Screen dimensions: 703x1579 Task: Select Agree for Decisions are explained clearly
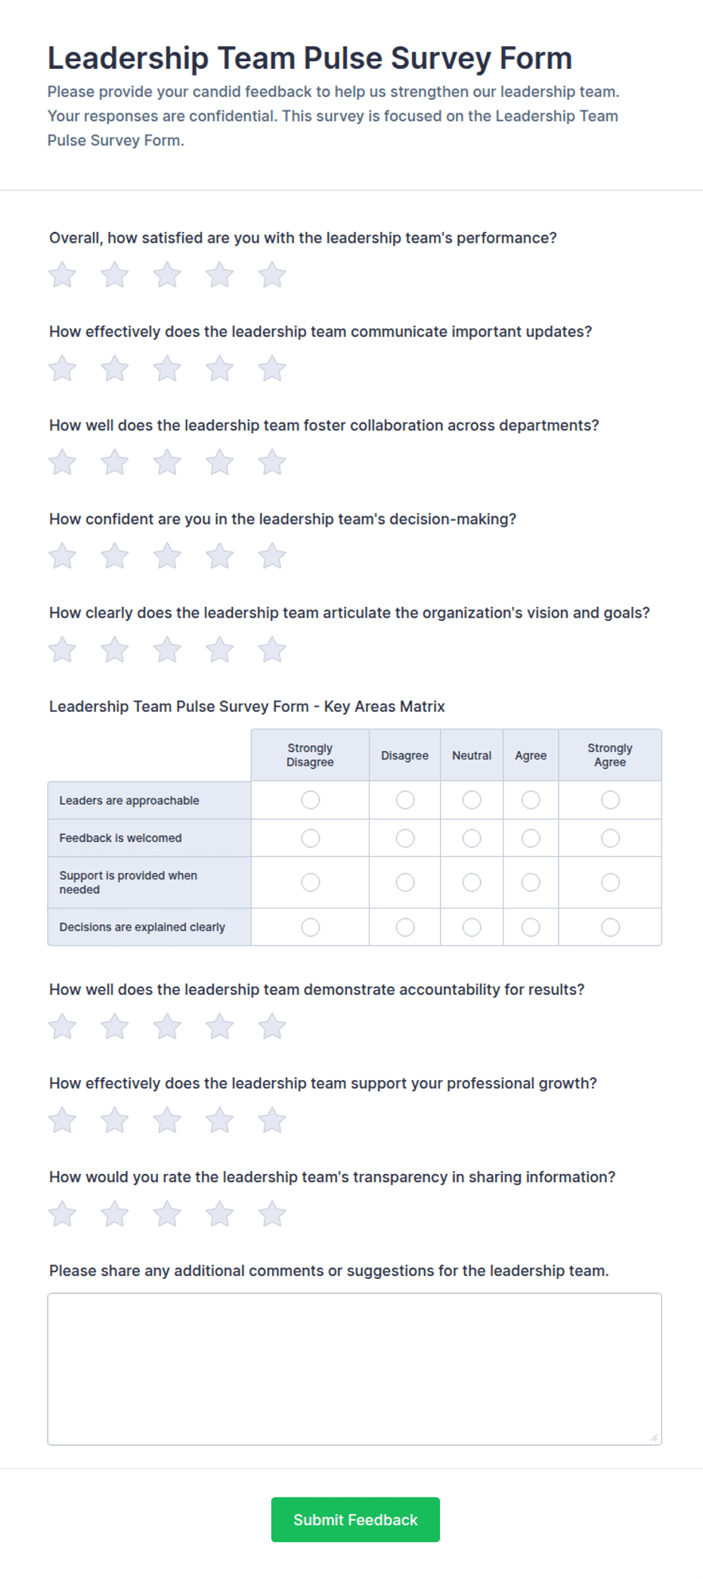[x=531, y=927]
